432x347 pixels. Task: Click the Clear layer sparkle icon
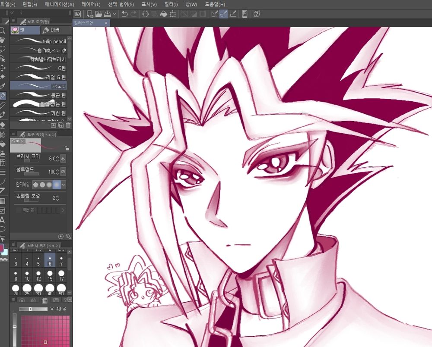click(x=145, y=14)
